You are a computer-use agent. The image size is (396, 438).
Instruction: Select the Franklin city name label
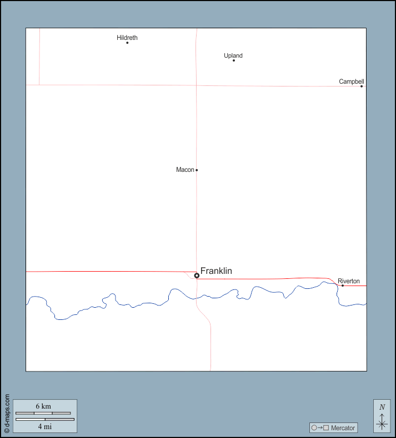(x=216, y=271)
